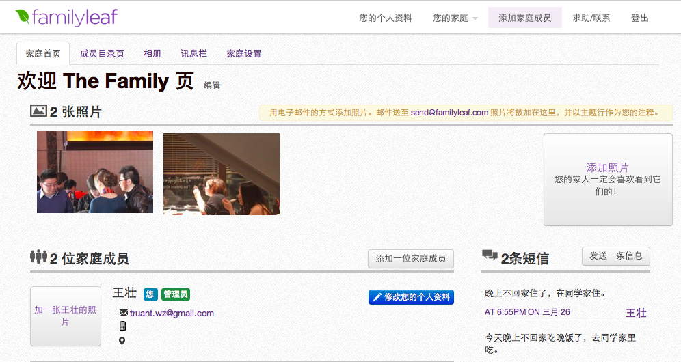Image resolution: width=681 pixels, height=362 pixels.
Task: Switch to the 相册 tab
Action: pyautogui.click(x=152, y=53)
